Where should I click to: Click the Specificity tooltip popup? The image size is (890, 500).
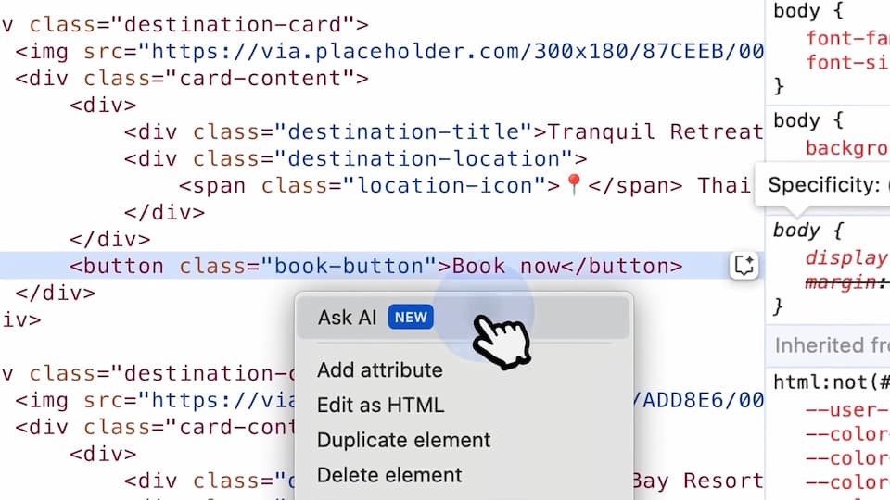tap(821, 185)
